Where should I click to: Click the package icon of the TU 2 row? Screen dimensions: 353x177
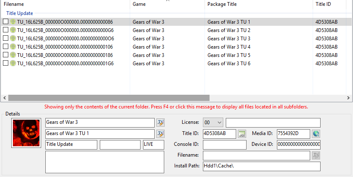[x=13, y=30]
